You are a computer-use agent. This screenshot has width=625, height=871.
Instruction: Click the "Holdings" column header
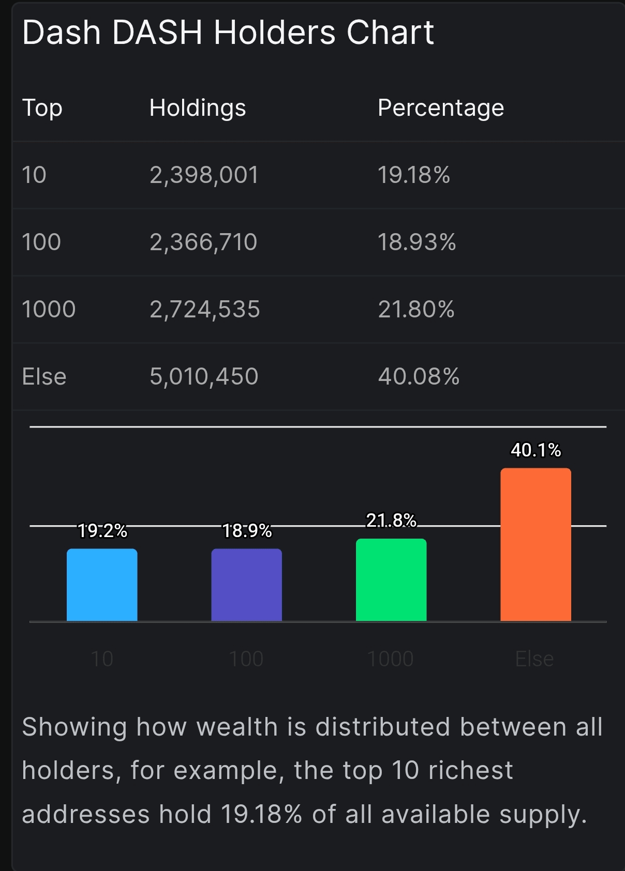[197, 108]
